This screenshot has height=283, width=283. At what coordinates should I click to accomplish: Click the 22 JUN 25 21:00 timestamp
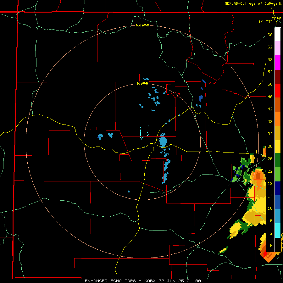click(x=180, y=281)
